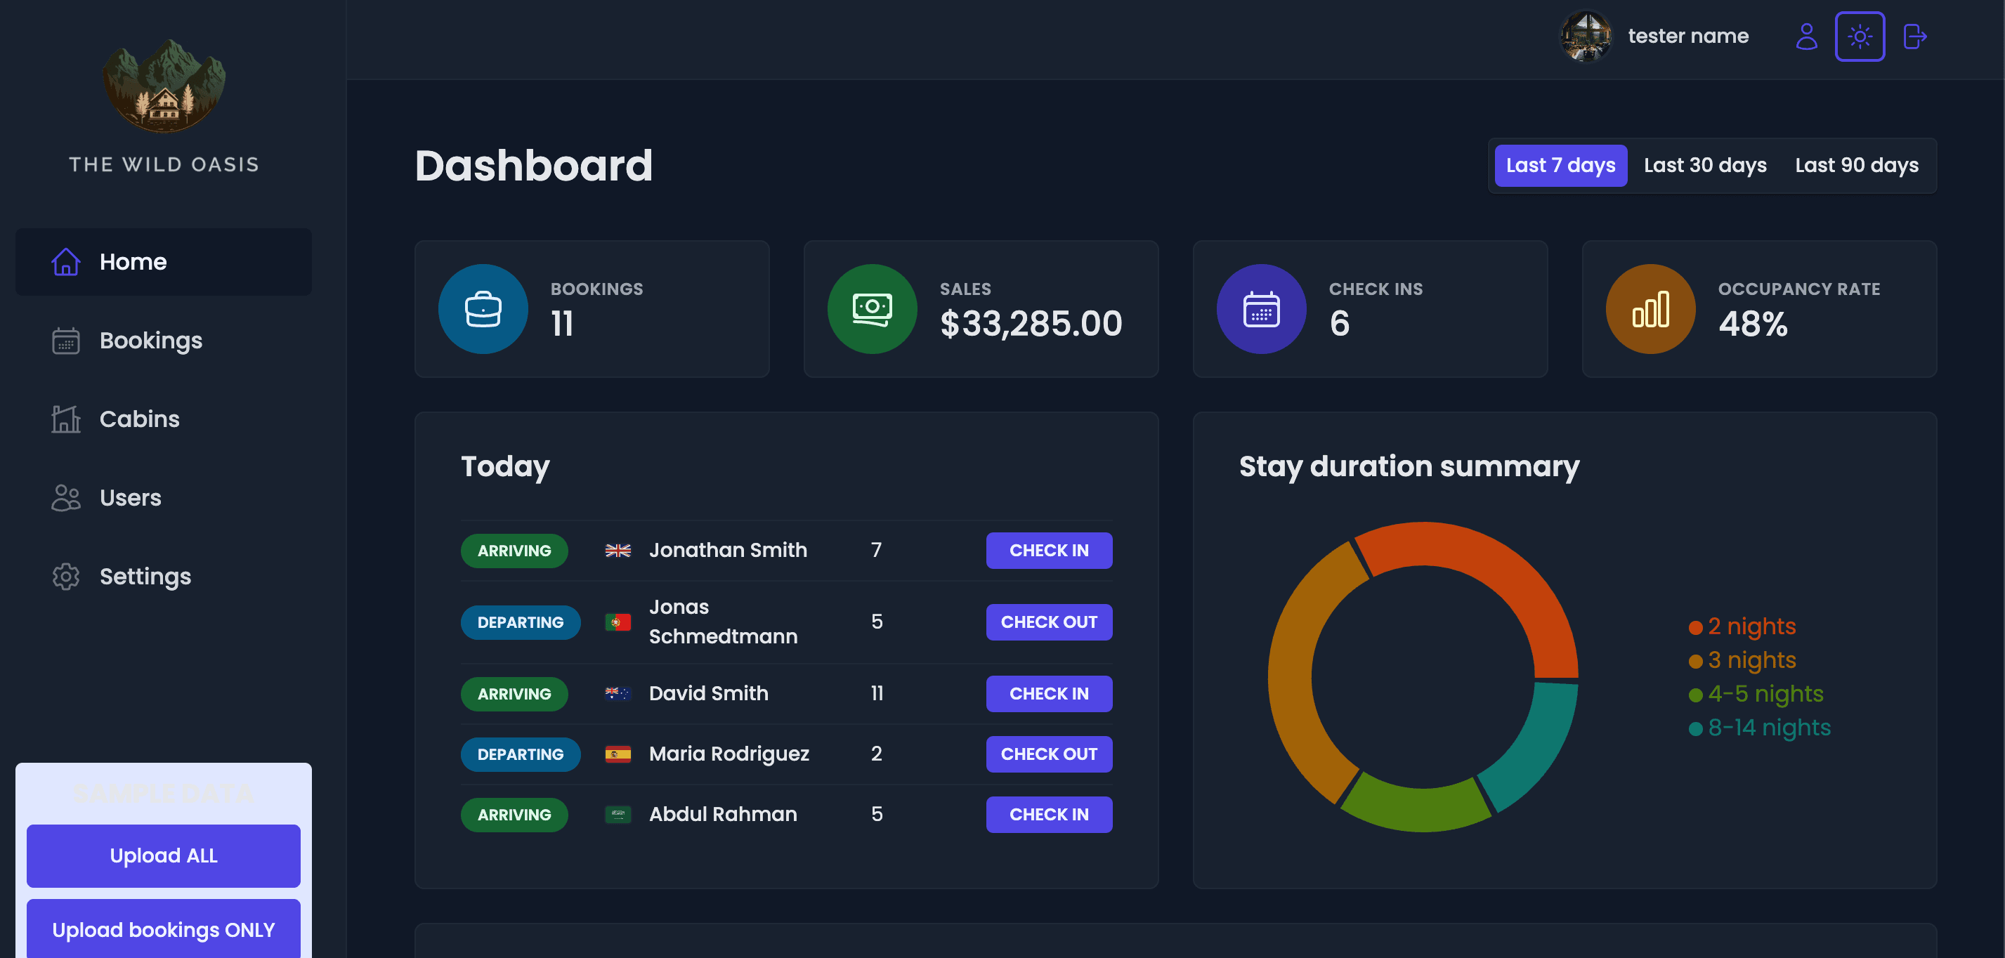
Task: Check in Jonathan Smith
Action: 1048,551
